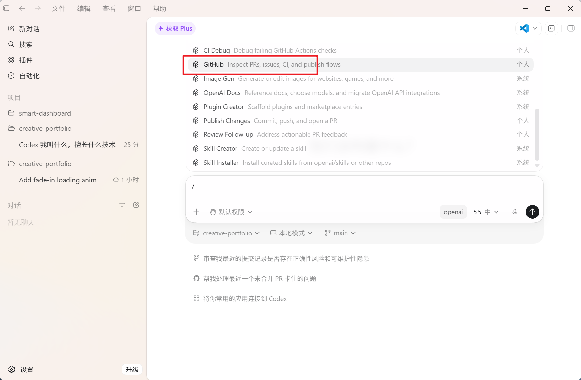Go forward with the right arrow
Viewport: 581px width, 380px height.
click(x=38, y=8)
